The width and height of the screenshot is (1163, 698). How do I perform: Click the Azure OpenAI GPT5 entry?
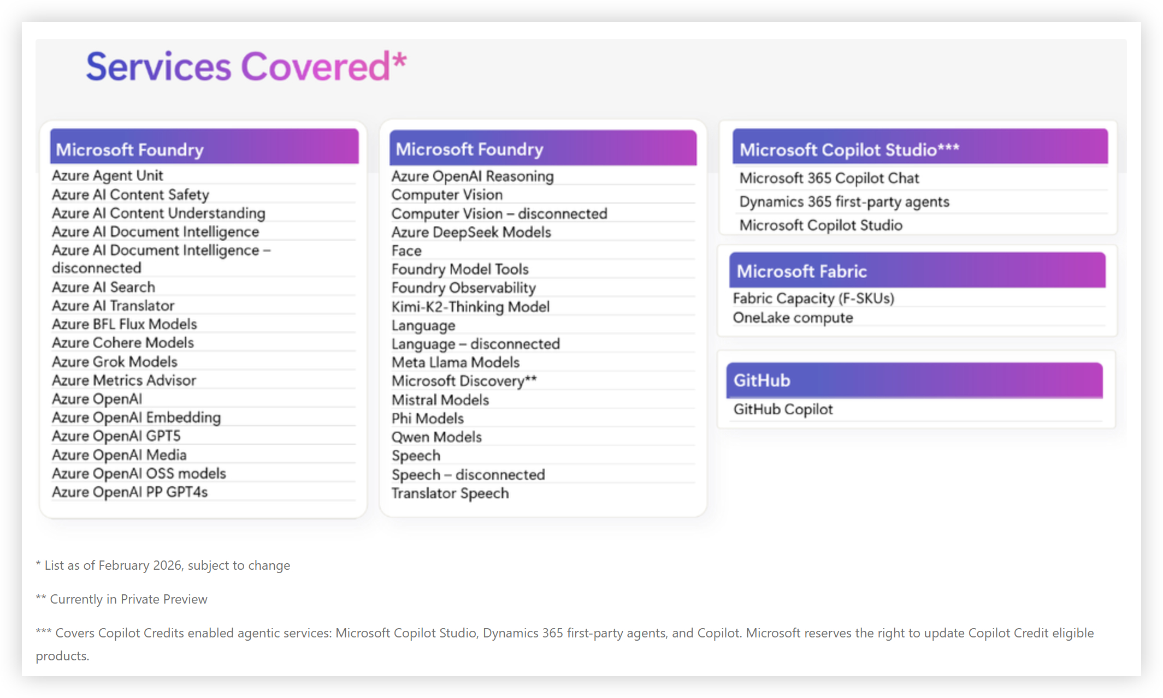[x=116, y=435]
